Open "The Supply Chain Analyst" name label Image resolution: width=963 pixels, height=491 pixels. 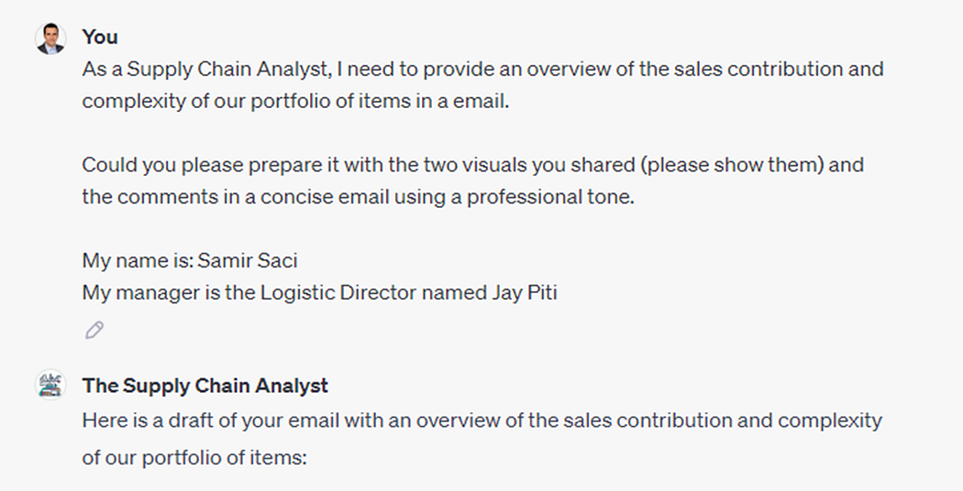coord(205,386)
